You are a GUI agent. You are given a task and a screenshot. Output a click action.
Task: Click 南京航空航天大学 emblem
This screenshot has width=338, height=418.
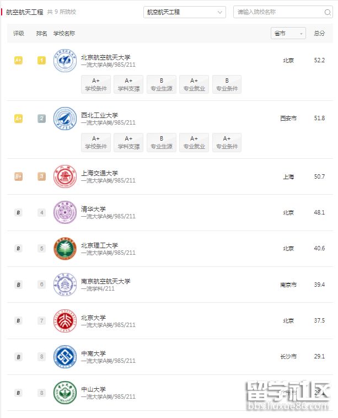click(65, 285)
